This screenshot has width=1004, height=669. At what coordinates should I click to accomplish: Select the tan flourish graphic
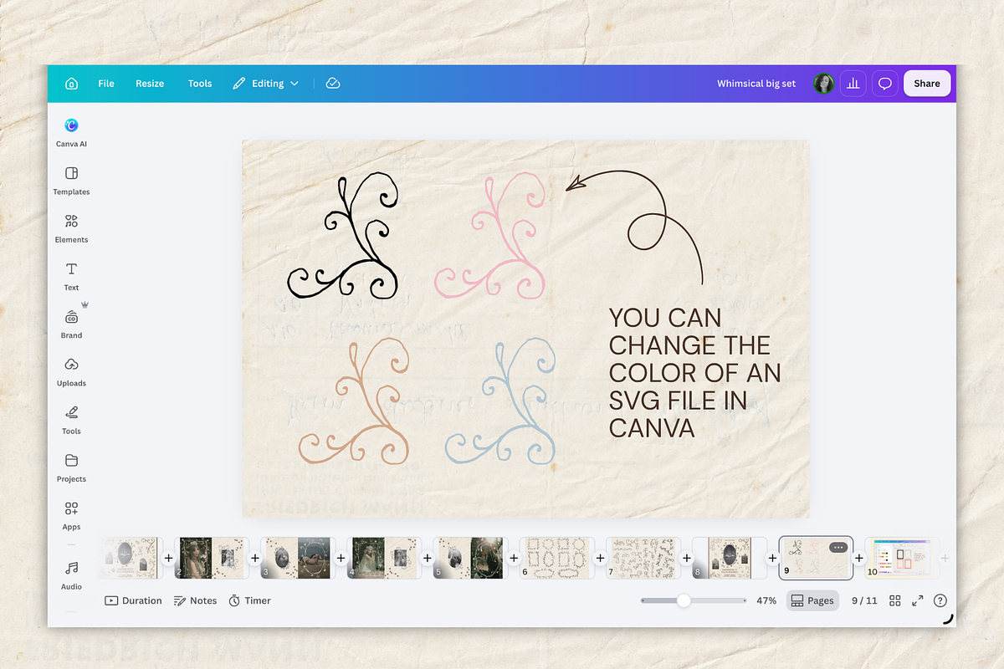coord(355,401)
